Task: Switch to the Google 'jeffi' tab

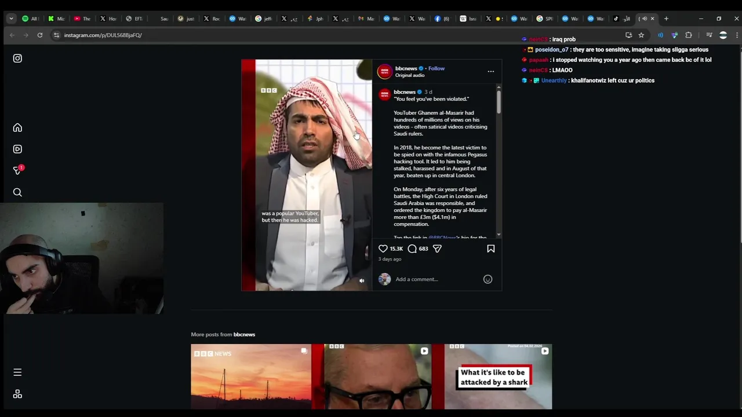Action: [x=263, y=19]
